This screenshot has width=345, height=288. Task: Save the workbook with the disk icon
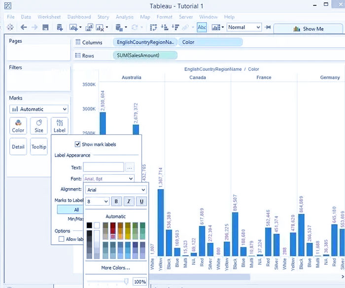pos(45,27)
